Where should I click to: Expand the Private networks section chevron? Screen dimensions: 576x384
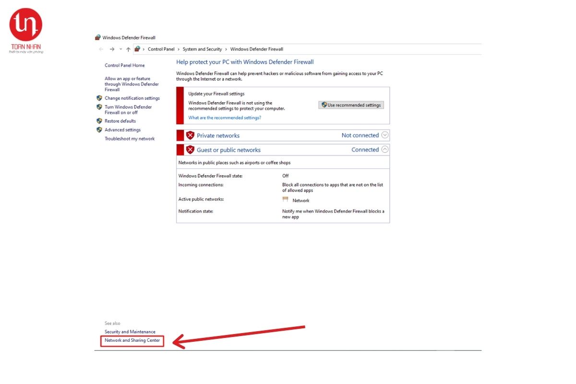point(385,135)
